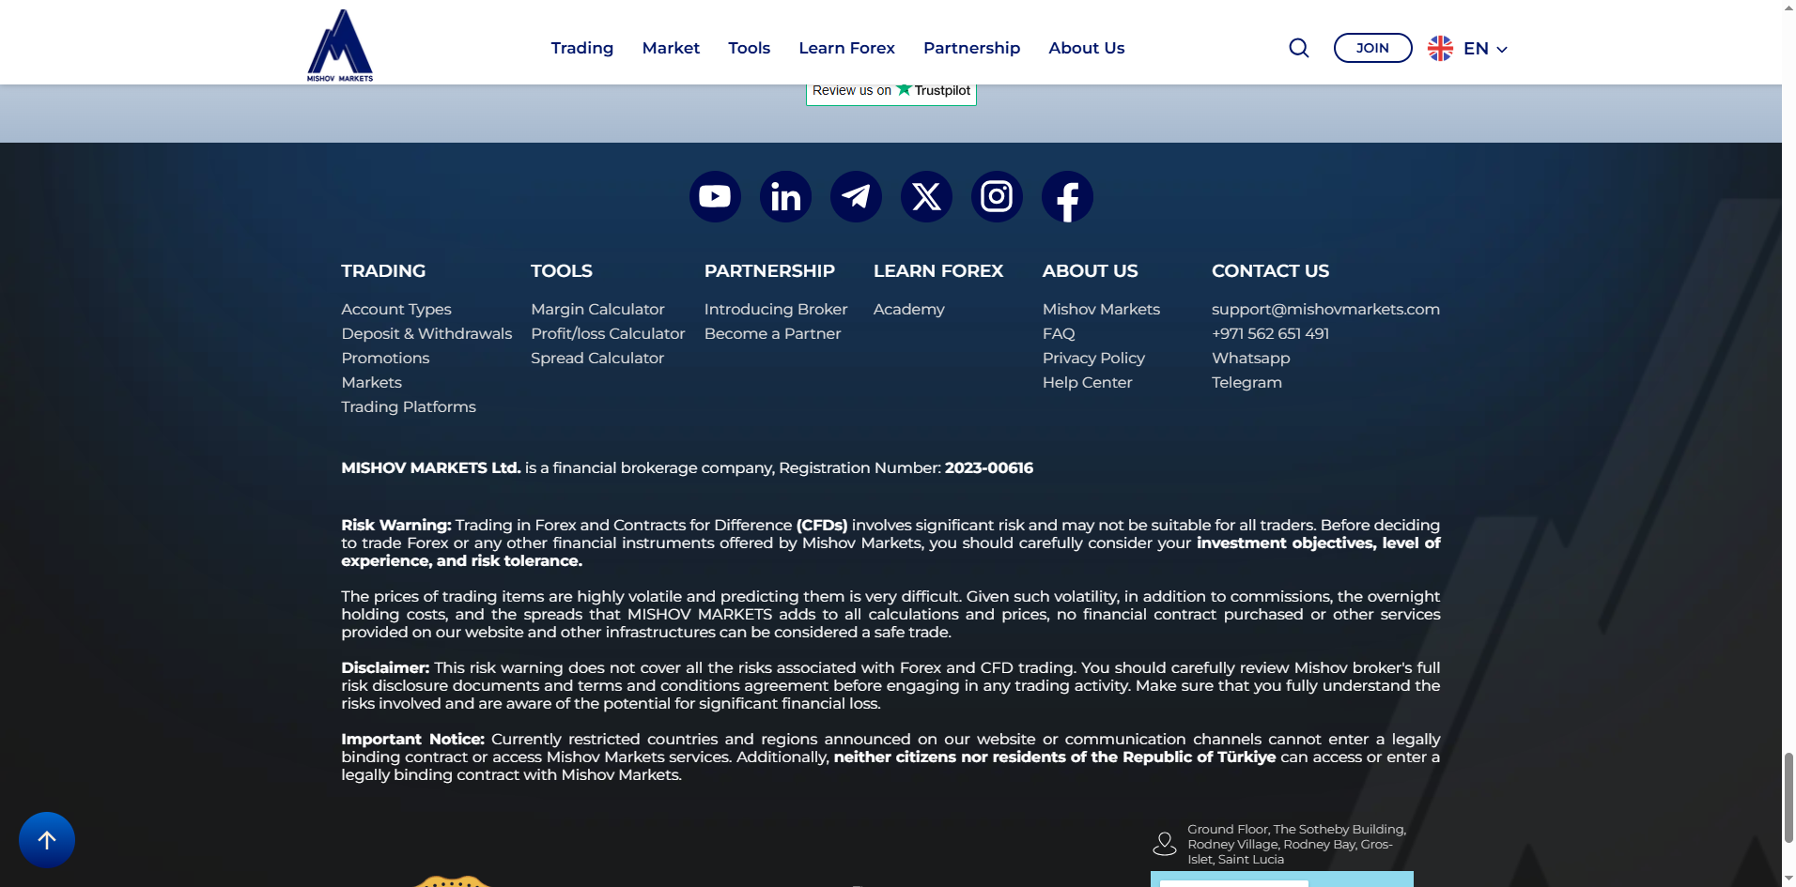Expand the EN language dropdown

[1467, 48]
